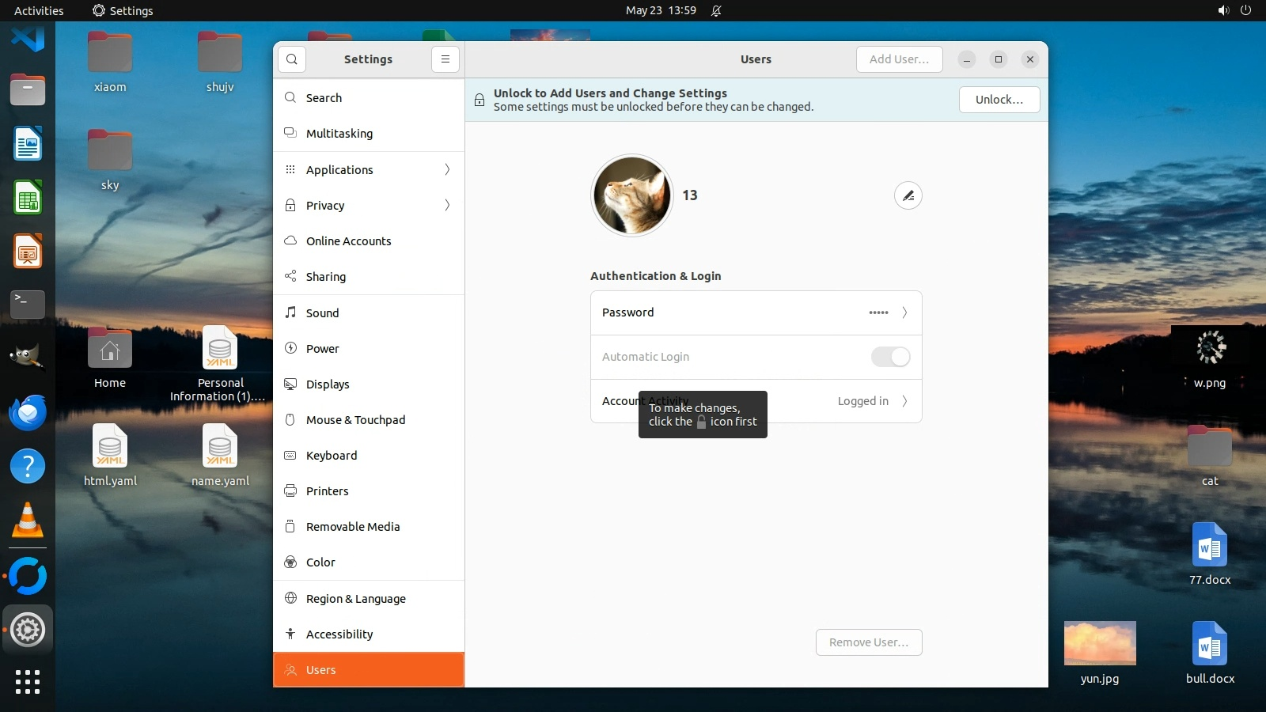Click the lock icon in unlock banner
Screen dimensions: 1266x712
tap(479, 100)
